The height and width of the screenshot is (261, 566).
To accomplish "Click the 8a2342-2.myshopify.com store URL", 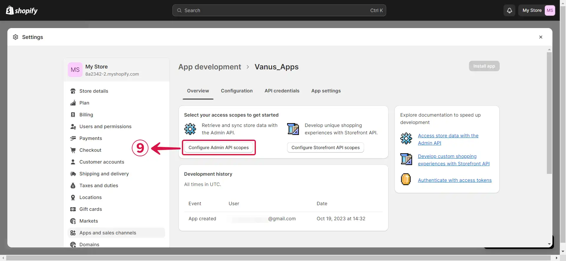I will (x=112, y=74).
